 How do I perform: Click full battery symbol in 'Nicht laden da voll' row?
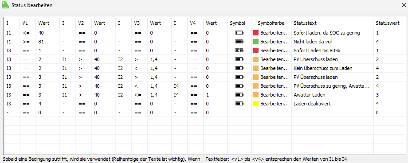pos(239,42)
